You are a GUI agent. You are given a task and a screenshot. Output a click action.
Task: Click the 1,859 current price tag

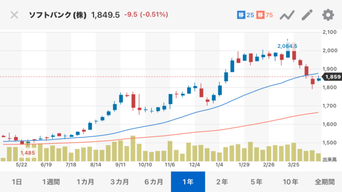(x=332, y=77)
